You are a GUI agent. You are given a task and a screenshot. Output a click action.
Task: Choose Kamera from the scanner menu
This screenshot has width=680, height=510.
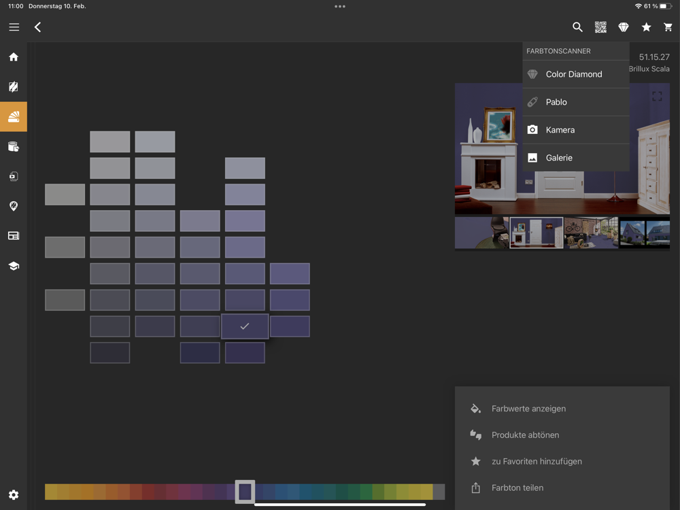560,130
